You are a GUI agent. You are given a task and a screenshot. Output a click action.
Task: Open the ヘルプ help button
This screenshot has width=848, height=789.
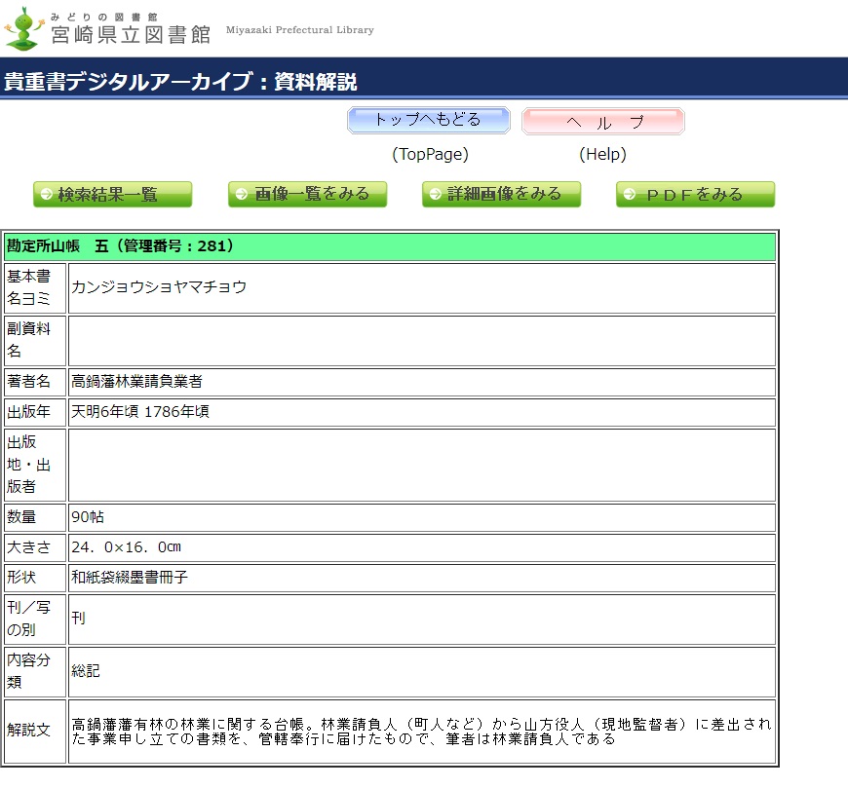click(603, 121)
